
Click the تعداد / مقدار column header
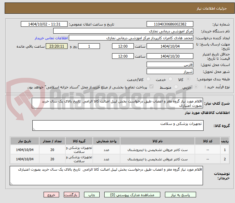(52, 141)
